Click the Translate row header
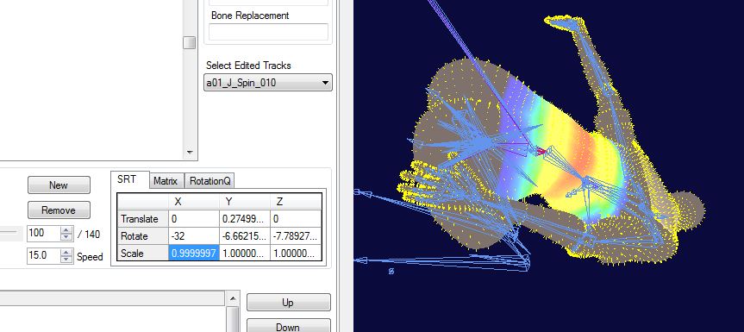The image size is (744, 332). point(142,219)
